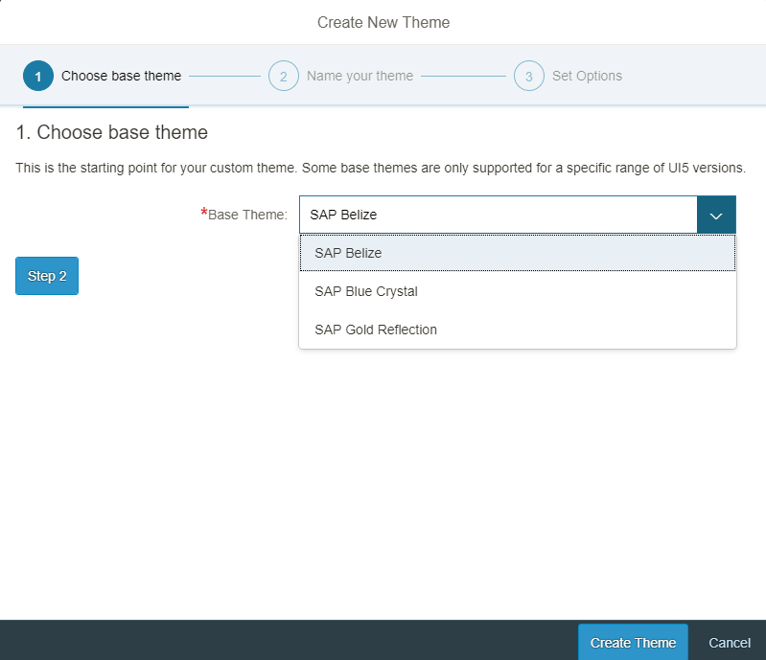Click the step 3 circle icon
The image size is (766, 660).
click(528, 76)
